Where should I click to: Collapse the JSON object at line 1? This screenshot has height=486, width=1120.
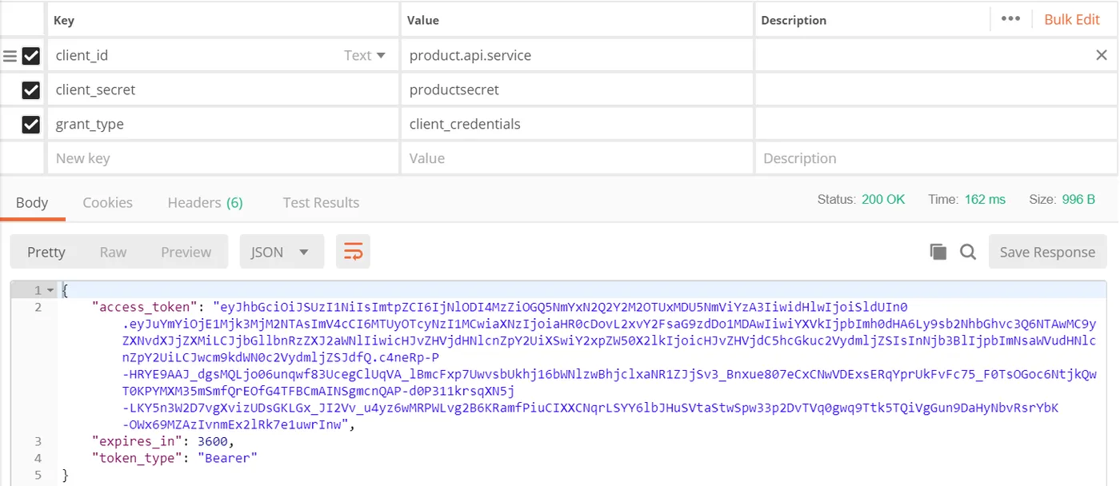[51, 290]
